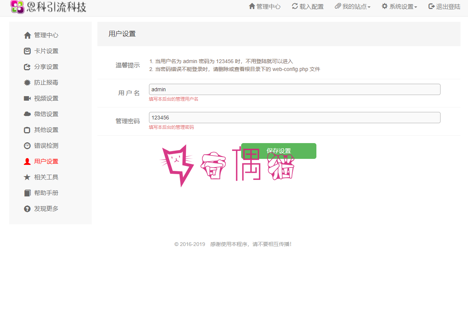Click the red user icon beside 用户设置
The height and width of the screenshot is (332, 468).
27,161
